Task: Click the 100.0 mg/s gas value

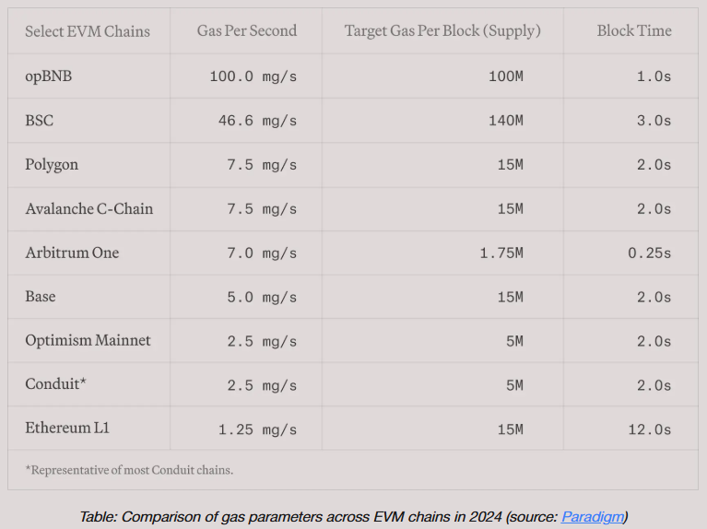Action: [x=253, y=76]
